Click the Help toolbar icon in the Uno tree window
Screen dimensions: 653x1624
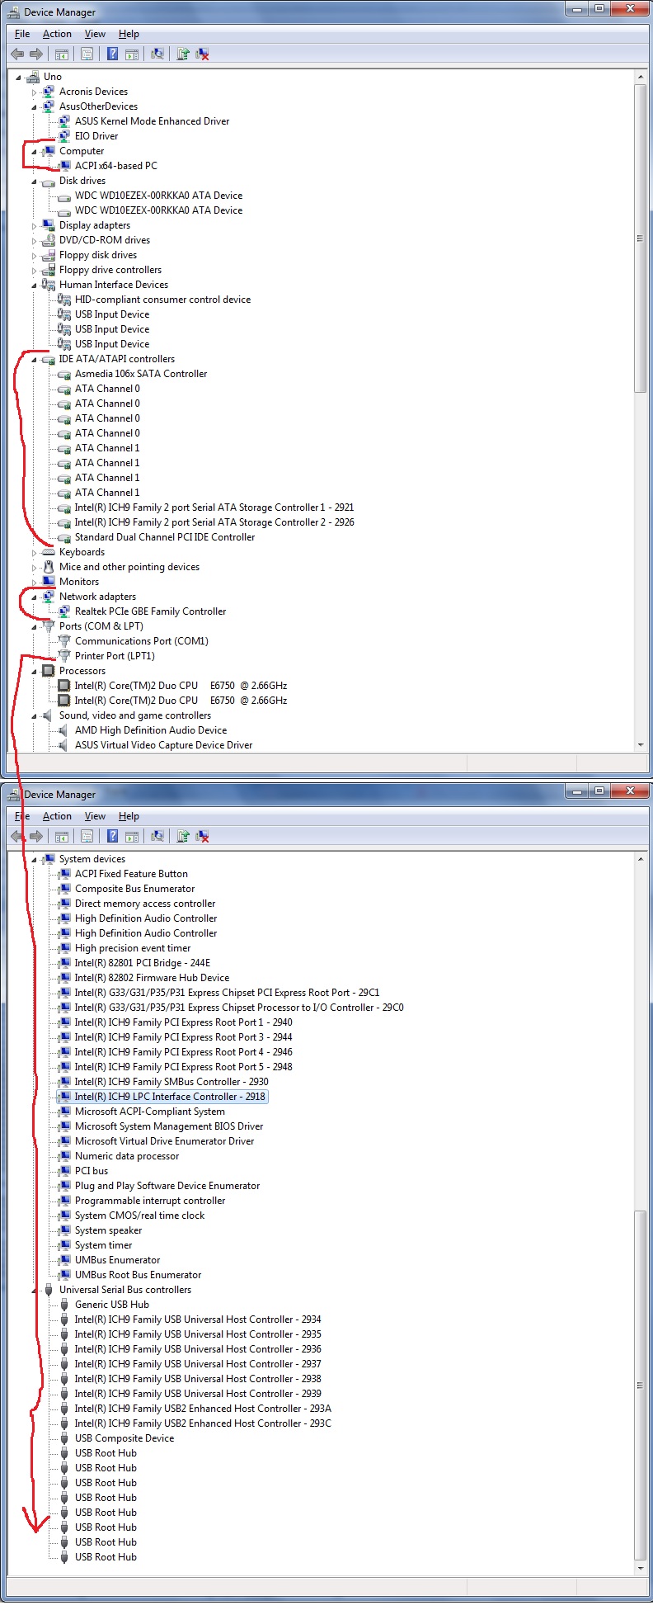click(x=112, y=54)
